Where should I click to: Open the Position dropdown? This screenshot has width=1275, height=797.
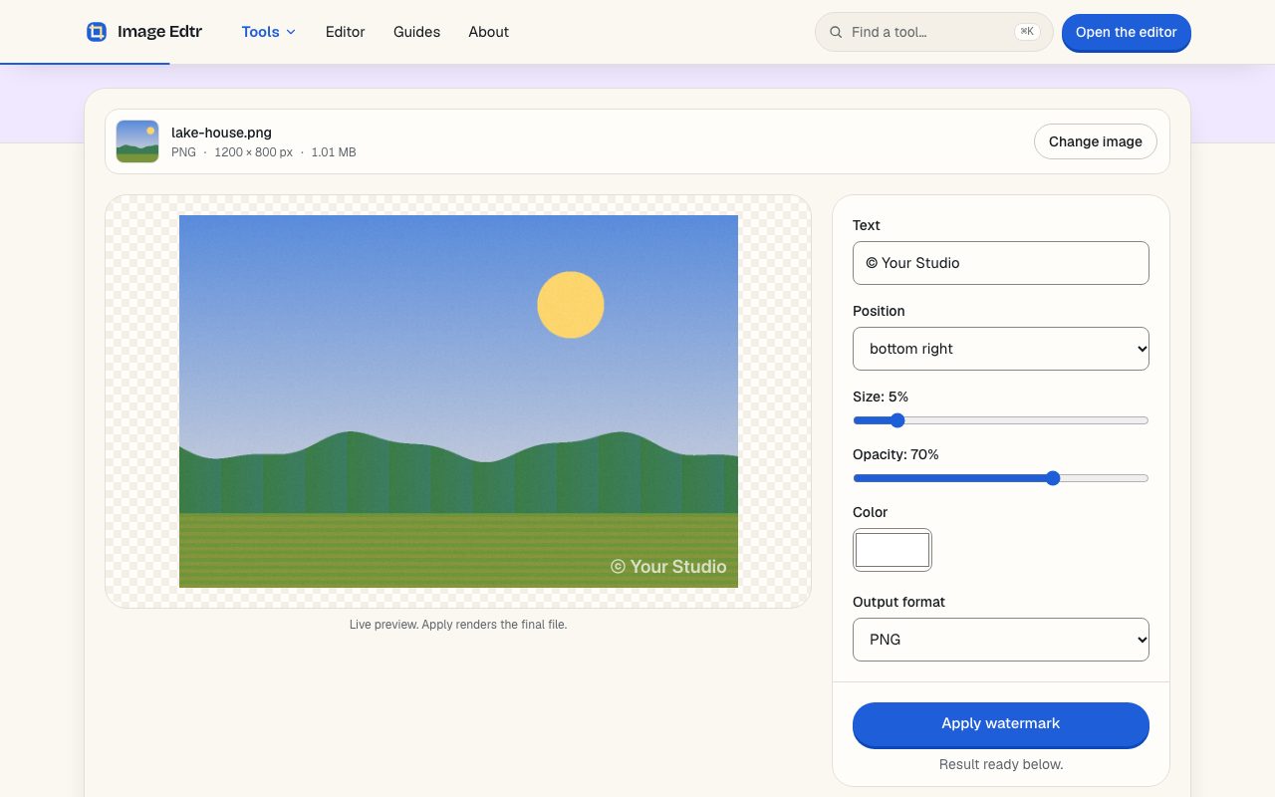1001,349
